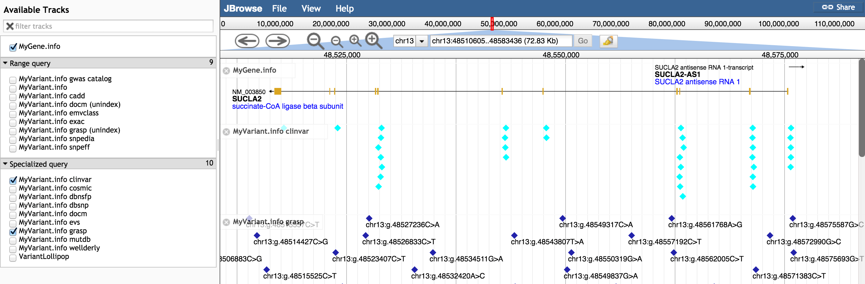The image size is (865, 284).
Task: Click grasp variant diamond chr13:g.48527236C>A
Action: 369,218
